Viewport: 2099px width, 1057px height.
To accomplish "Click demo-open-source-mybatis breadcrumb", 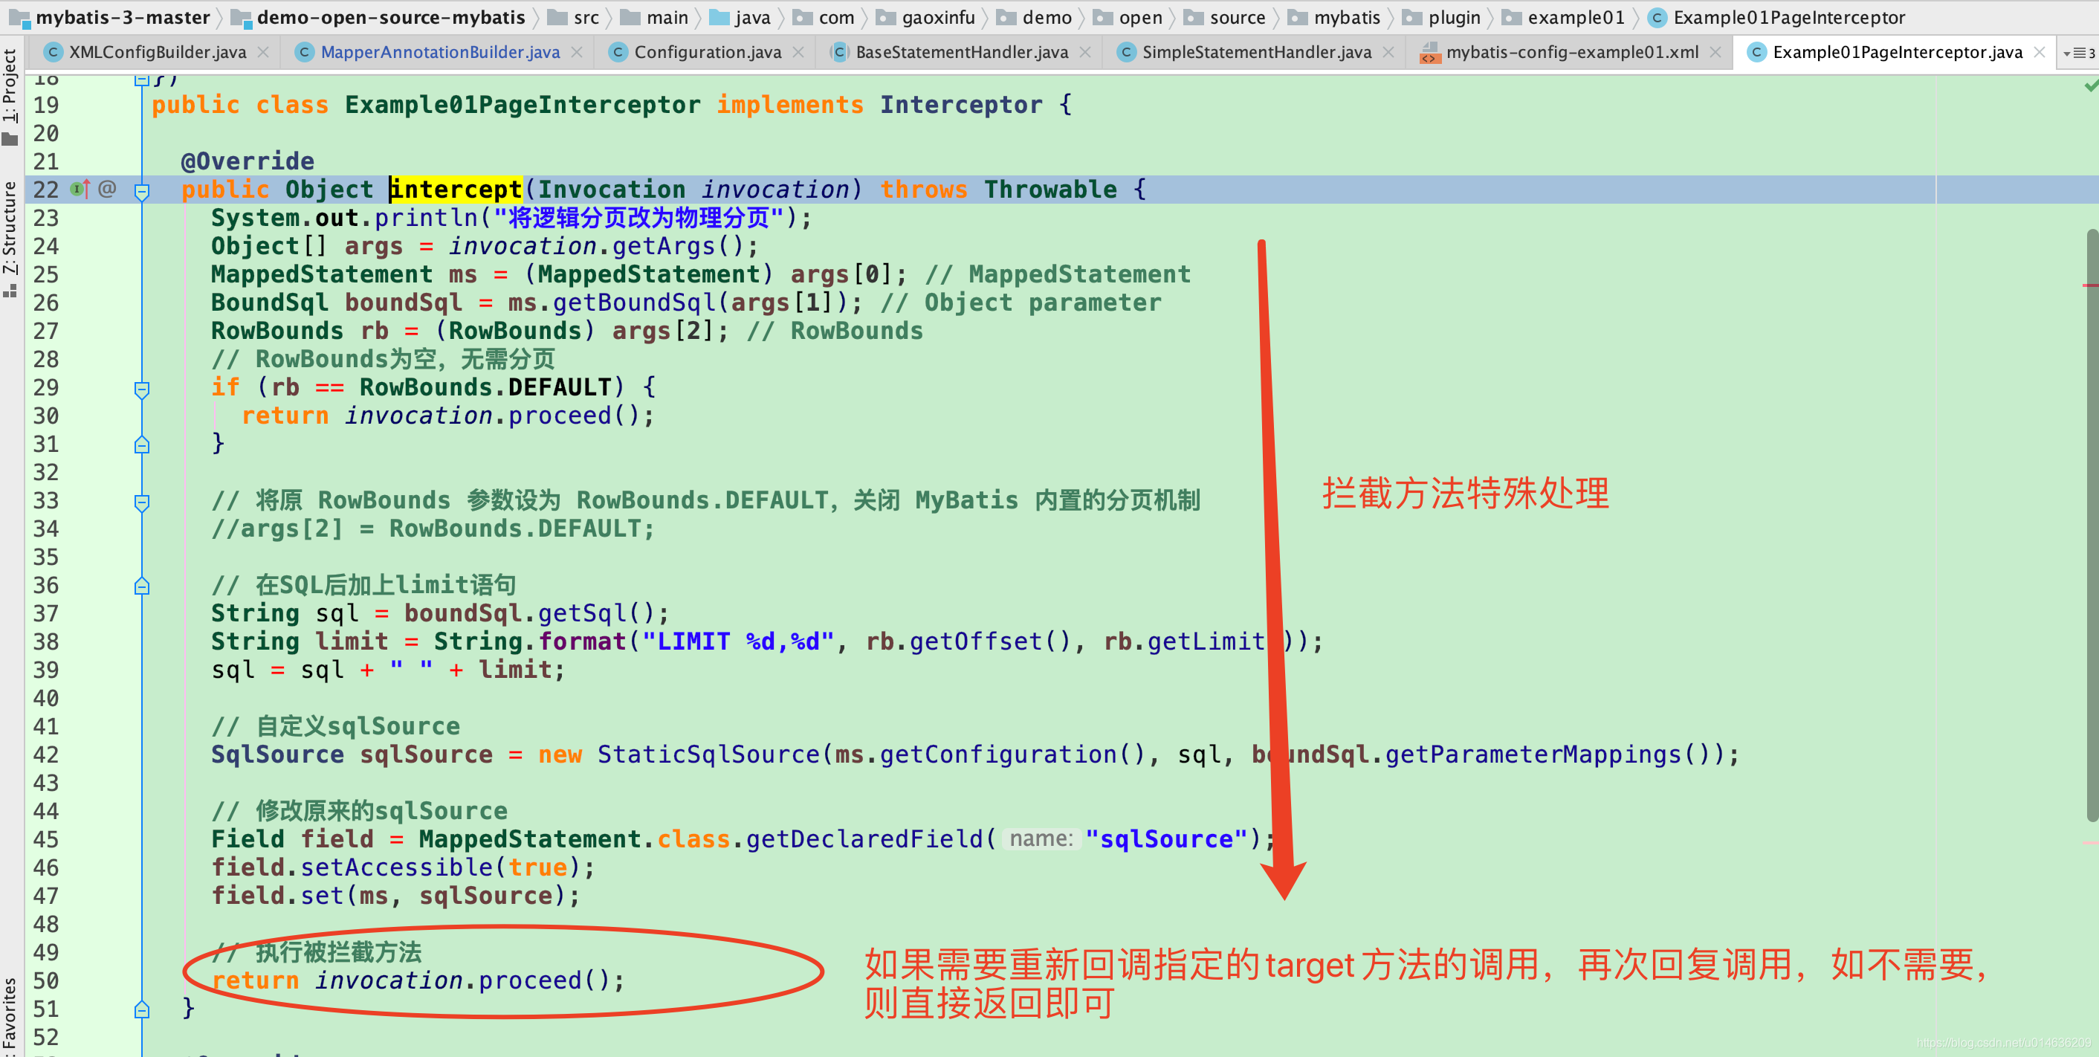I will tap(379, 17).
